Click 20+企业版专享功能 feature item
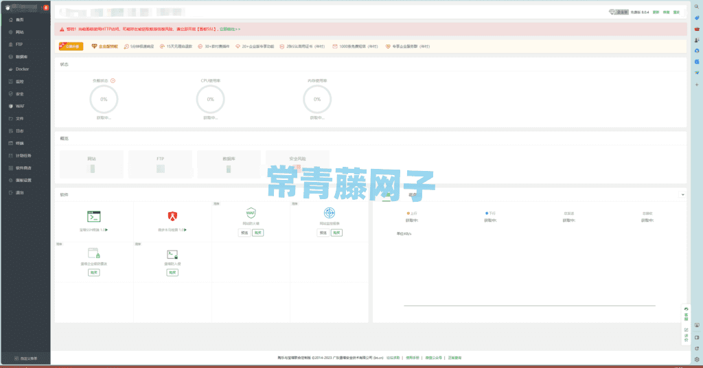The height and width of the screenshot is (368, 703). point(255,46)
